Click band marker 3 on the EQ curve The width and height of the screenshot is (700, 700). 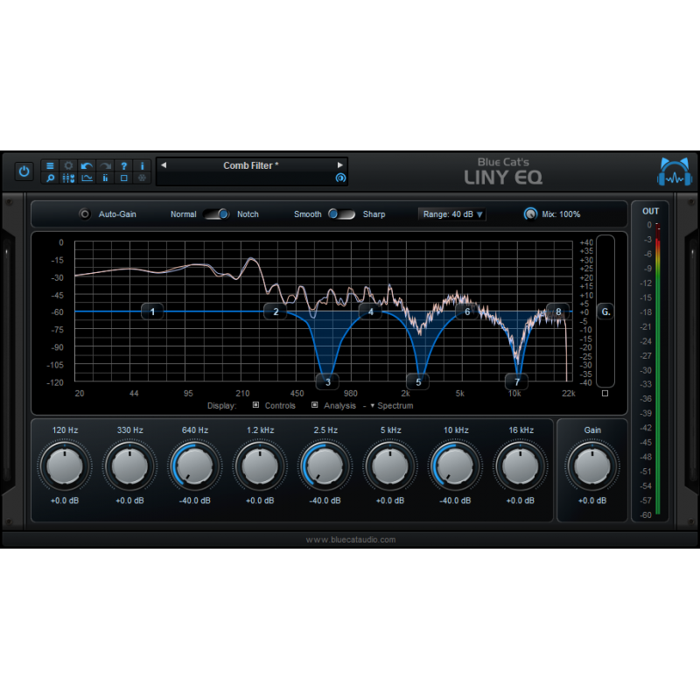pos(327,381)
